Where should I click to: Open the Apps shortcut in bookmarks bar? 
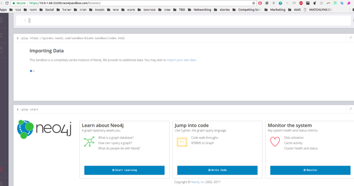(4, 10)
